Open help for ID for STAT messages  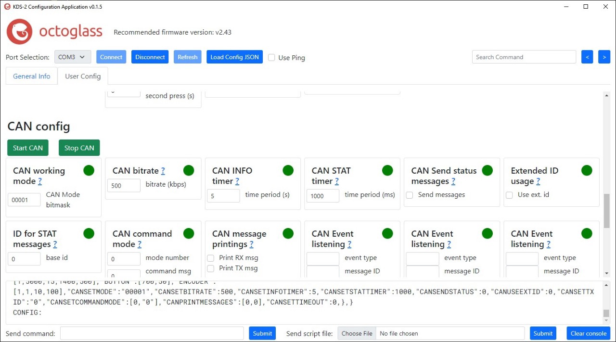[x=55, y=244]
